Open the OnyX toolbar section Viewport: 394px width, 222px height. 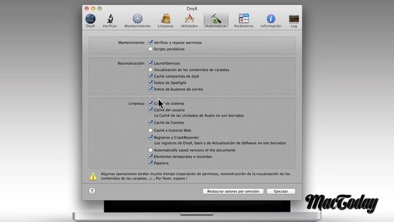pyautogui.click(x=90, y=21)
